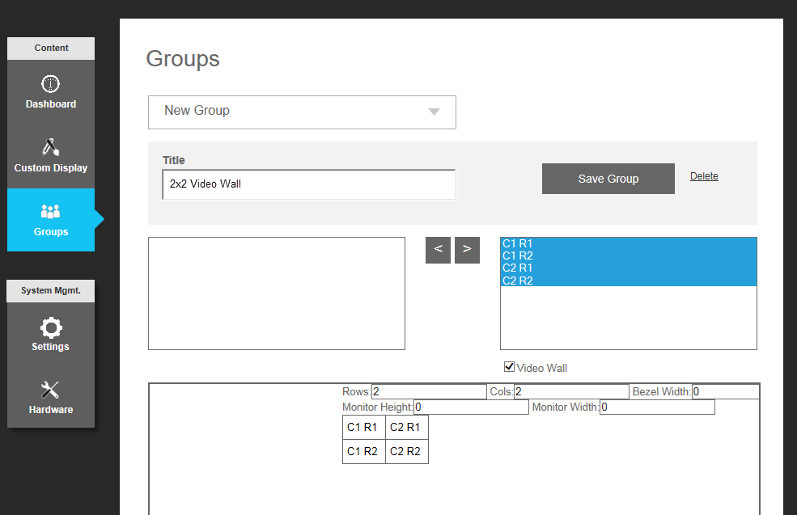Set Bezel Width by clicking its field
Image resolution: width=797 pixels, height=515 pixels.
(726, 390)
